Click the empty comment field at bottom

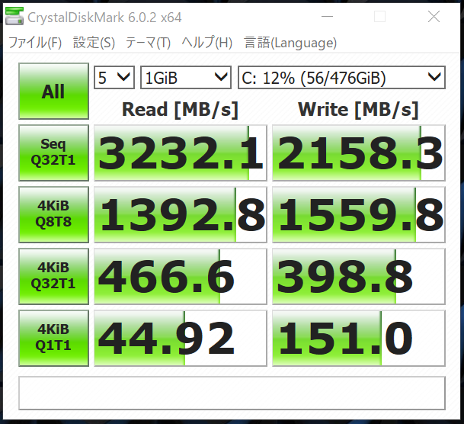(232, 393)
